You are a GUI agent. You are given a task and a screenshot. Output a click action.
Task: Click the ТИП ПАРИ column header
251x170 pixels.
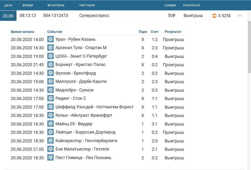tap(87, 5)
